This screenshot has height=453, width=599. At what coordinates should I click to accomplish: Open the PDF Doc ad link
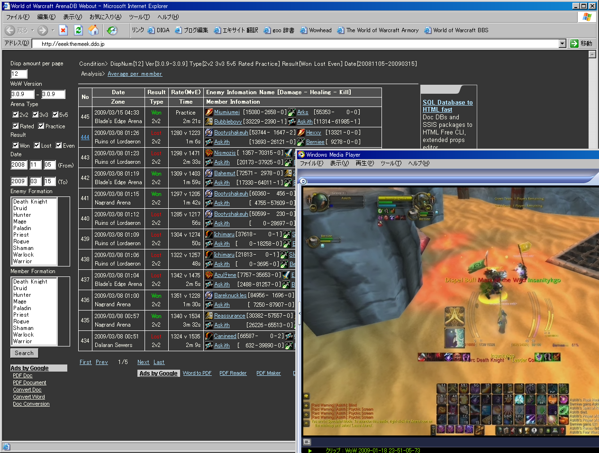click(x=23, y=375)
